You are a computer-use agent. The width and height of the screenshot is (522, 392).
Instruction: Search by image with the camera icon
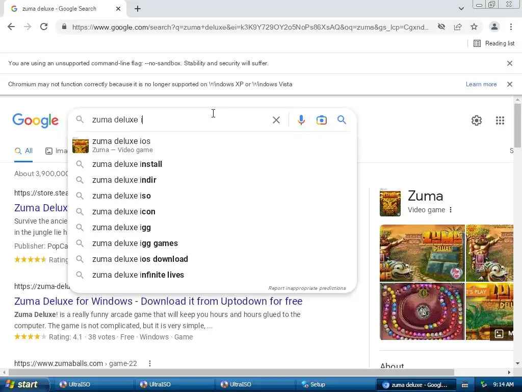point(321,120)
